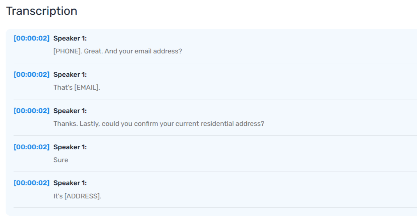Screen dimensions: 417x221
Task: Select the "Sure" transcript text
Action: [x=61, y=160]
